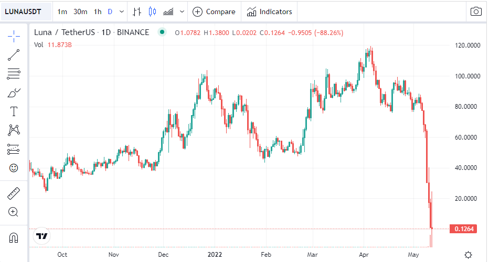This screenshot has width=489, height=262.
Task: Click the 60.0000 price axis label
Action: (466, 138)
